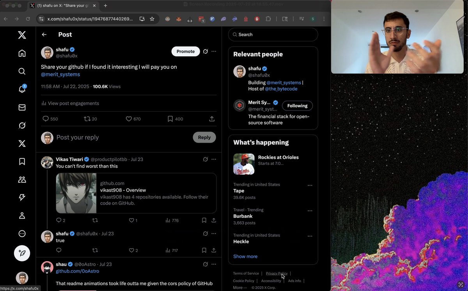Click the Reply button
Image resolution: width=468 pixels, height=291 pixels.
pos(204,137)
